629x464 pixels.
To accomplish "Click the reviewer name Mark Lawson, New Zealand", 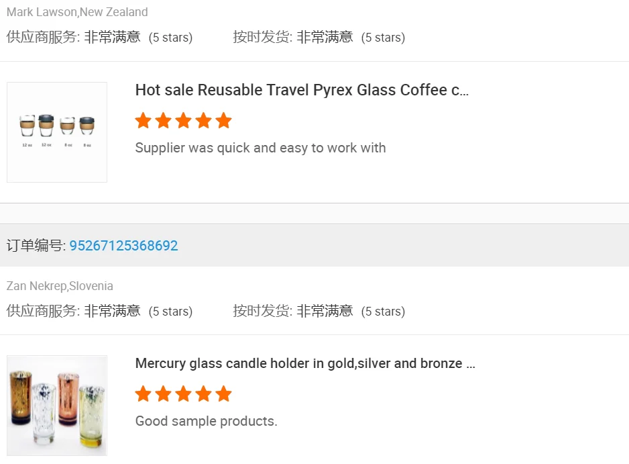I will click(77, 12).
